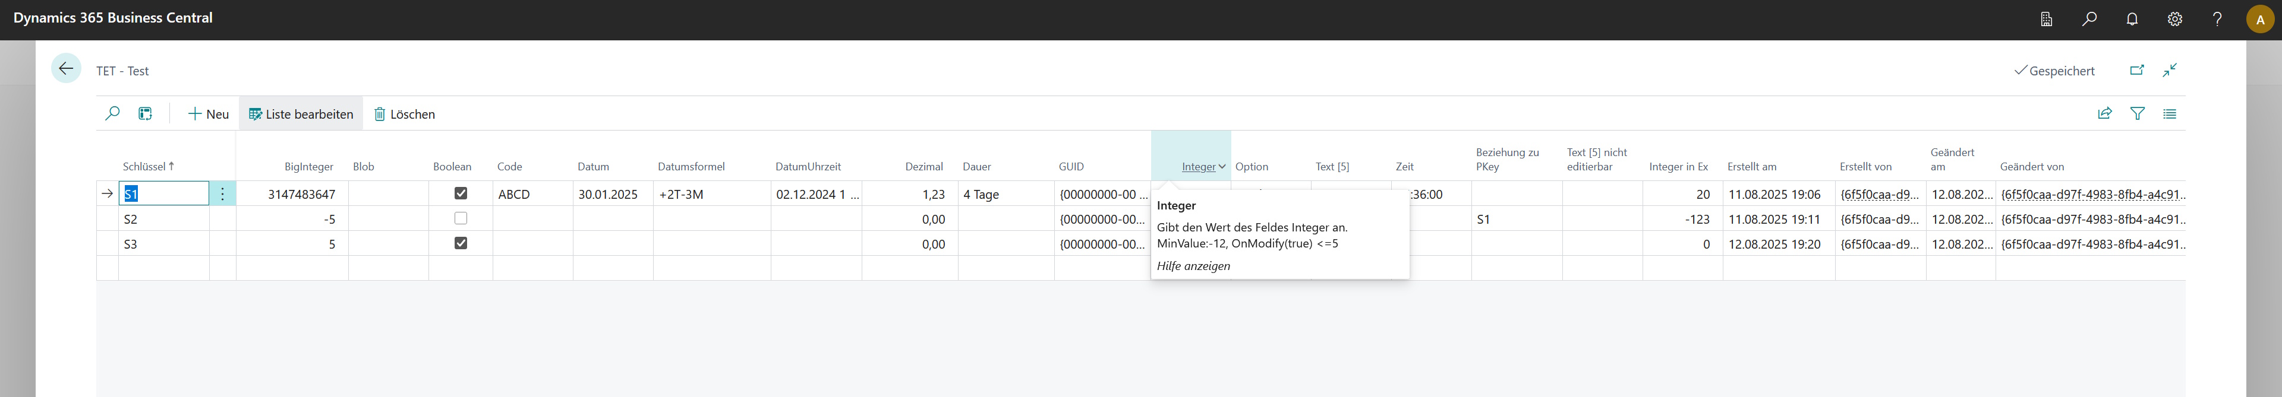Click the back arrow button
The height and width of the screenshot is (397, 2282).
[65, 69]
